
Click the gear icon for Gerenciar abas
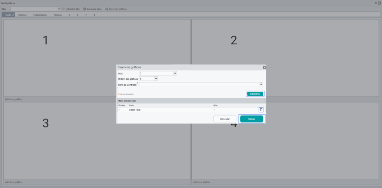[85, 9]
